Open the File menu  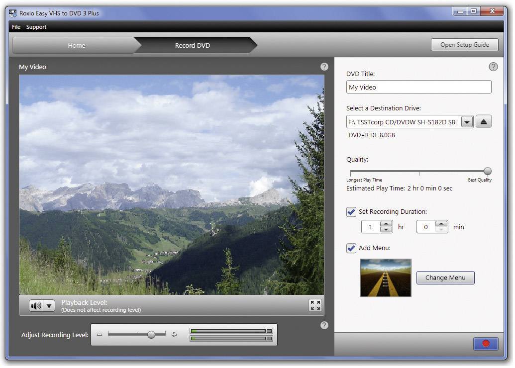[x=15, y=27]
